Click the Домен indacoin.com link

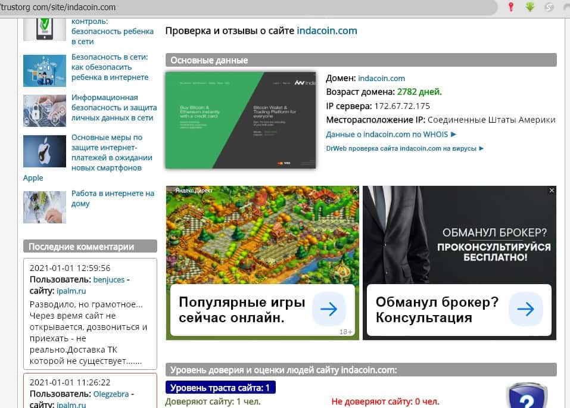(x=381, y=78)
